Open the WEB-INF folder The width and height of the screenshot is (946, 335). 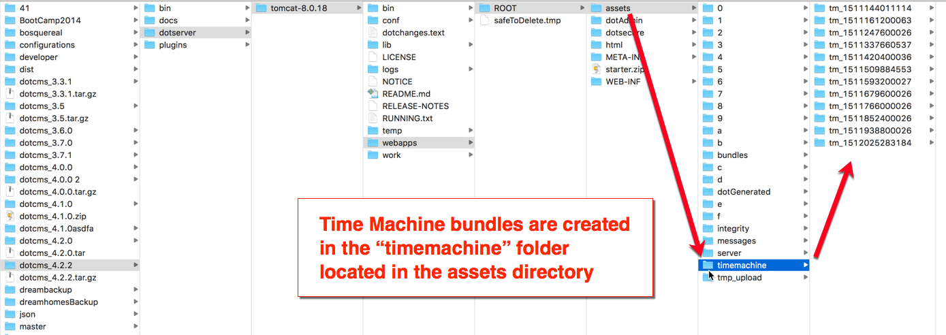(623, 82)
